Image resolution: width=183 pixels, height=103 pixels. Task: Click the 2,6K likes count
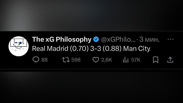(x=107, y=60)
